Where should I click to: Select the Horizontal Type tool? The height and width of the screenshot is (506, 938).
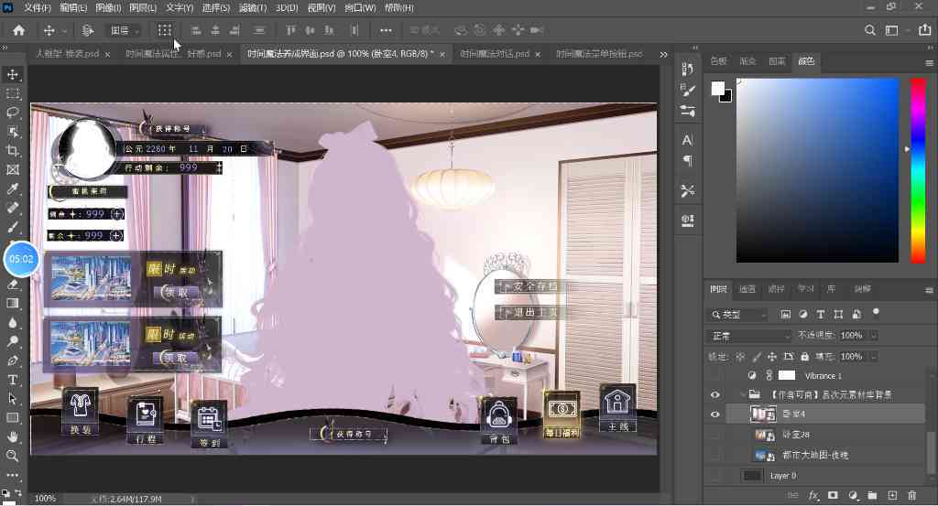[x=12, y=380]
